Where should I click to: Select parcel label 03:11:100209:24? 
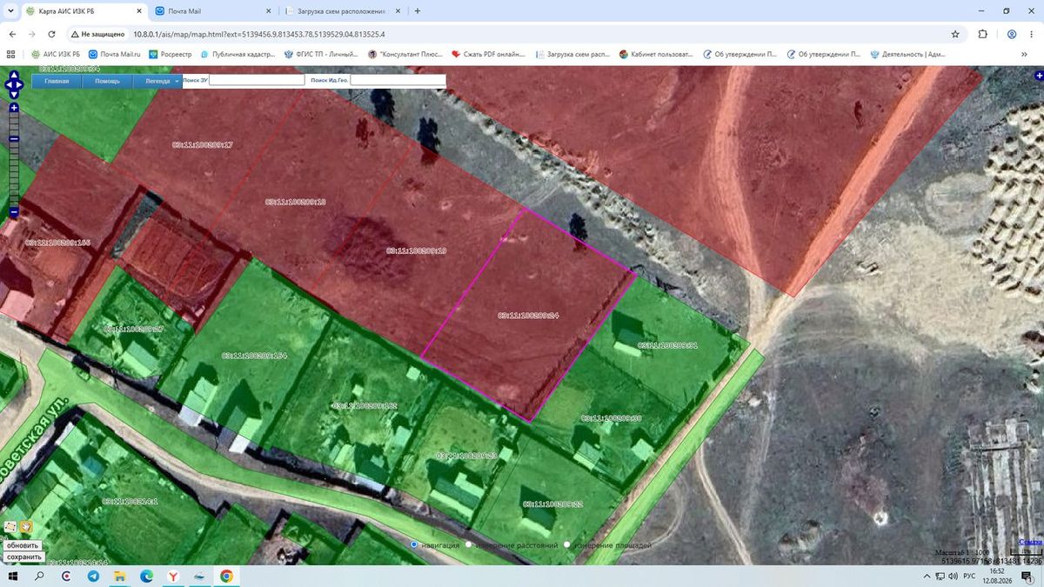pos(528,316)
